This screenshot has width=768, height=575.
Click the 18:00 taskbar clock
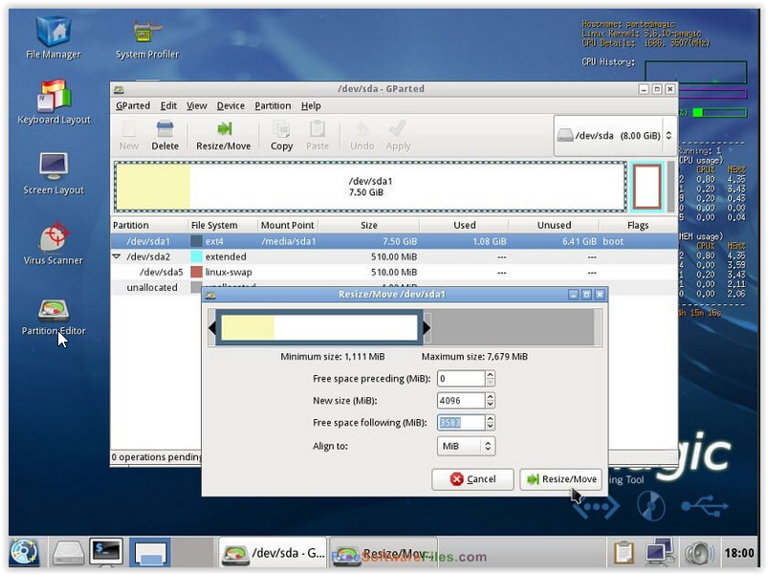click(x=739, y=553)
